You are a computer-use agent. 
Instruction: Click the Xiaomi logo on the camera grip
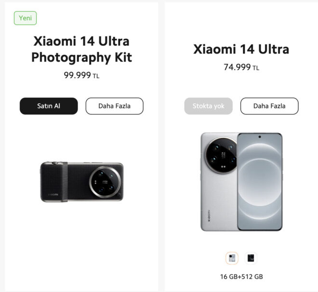tap(53, 195)
